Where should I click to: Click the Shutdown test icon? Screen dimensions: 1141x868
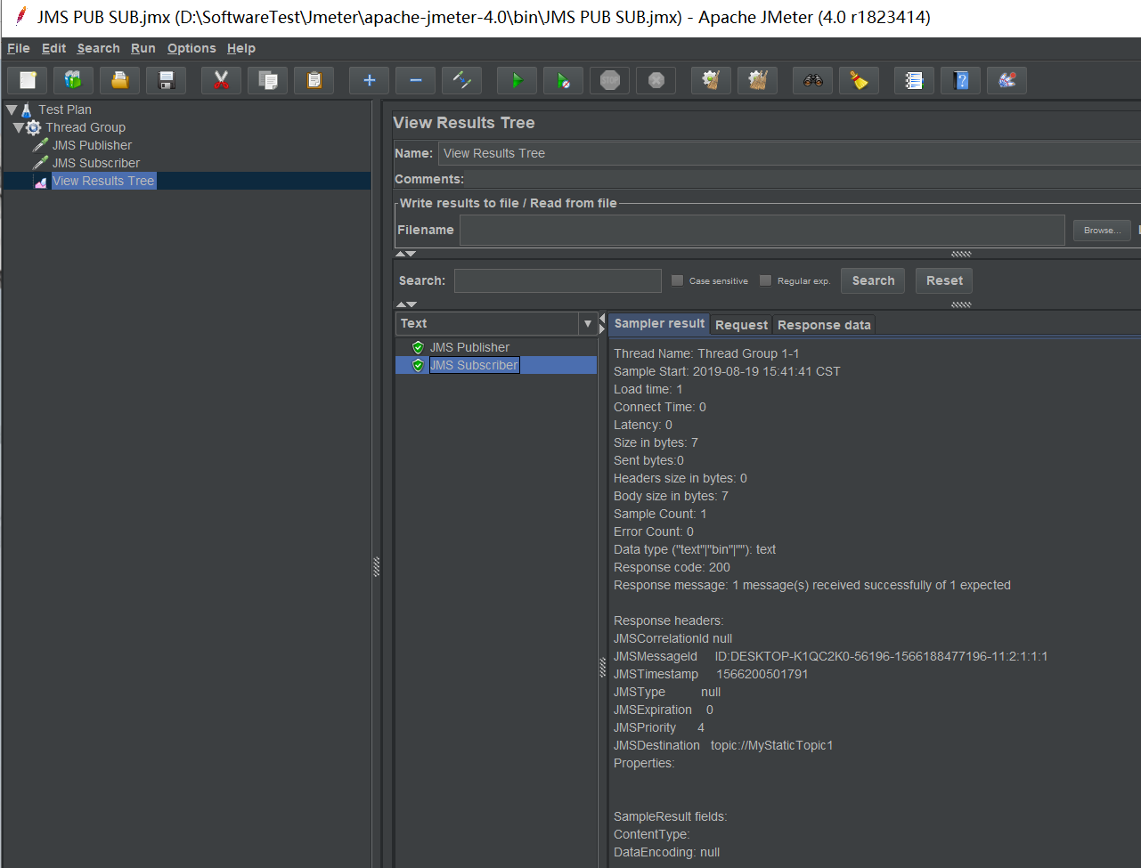(x=656, y=80)
